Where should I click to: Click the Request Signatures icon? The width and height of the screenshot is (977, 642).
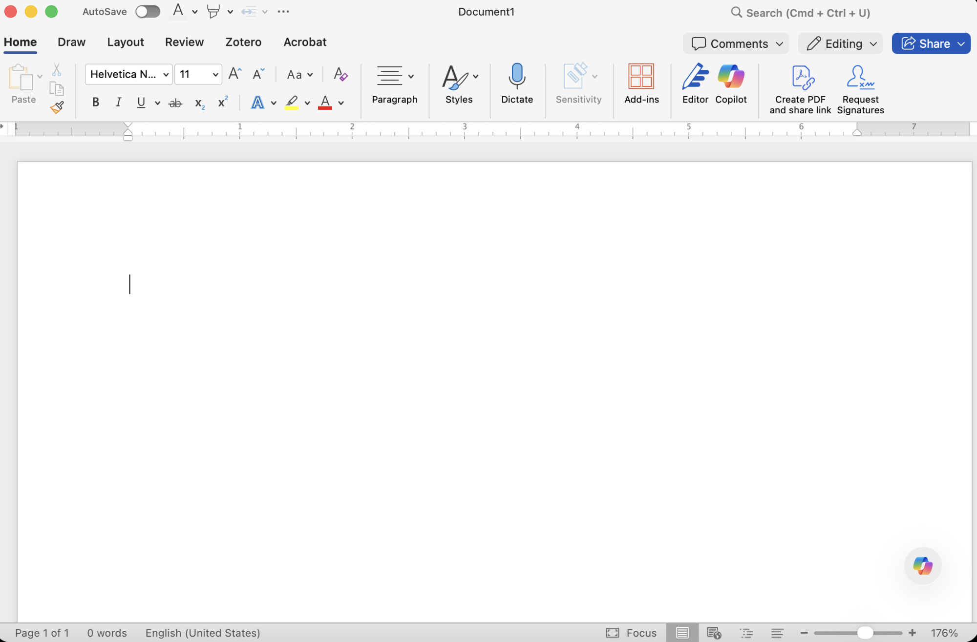(860, 78)
